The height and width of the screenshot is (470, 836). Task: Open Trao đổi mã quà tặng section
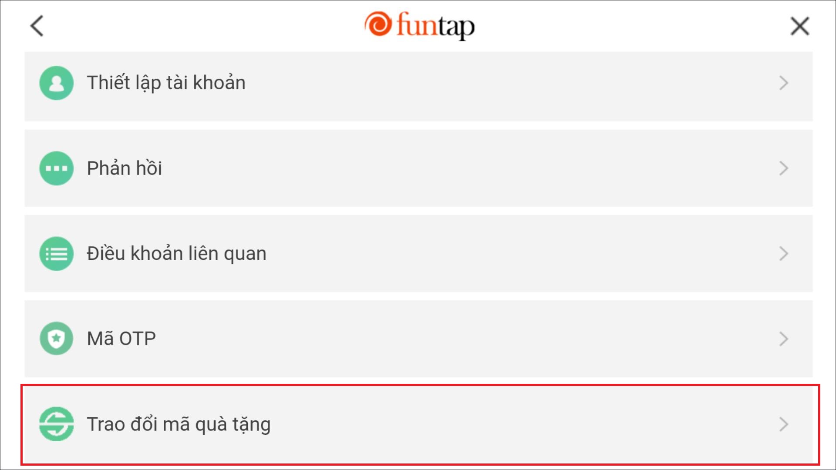coord(418,423)
